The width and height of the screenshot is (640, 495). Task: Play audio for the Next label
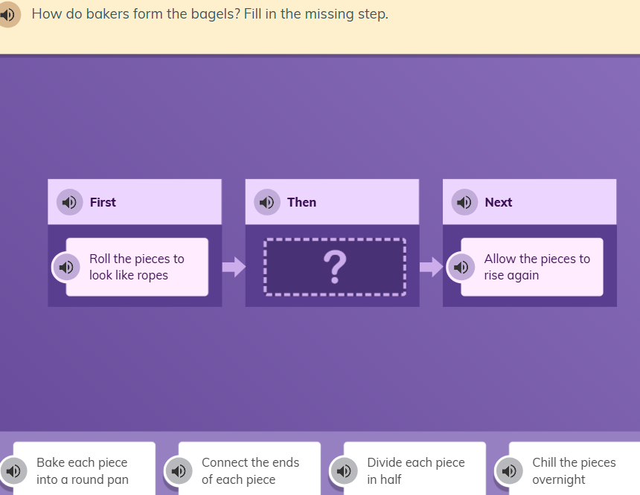pos(464,202)
